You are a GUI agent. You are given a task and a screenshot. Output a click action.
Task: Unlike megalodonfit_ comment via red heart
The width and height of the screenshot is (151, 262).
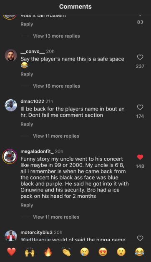coord(140,157)
